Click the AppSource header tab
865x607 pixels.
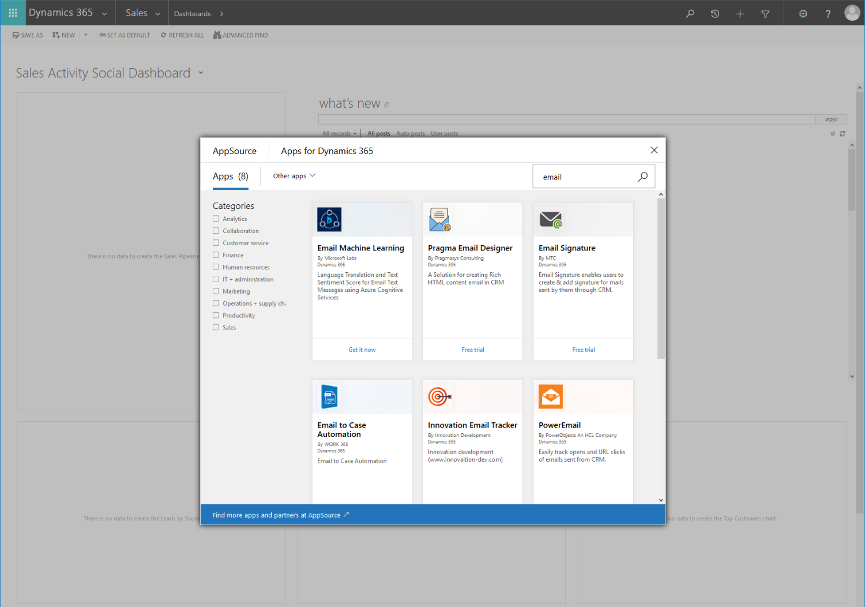point(234,151)
